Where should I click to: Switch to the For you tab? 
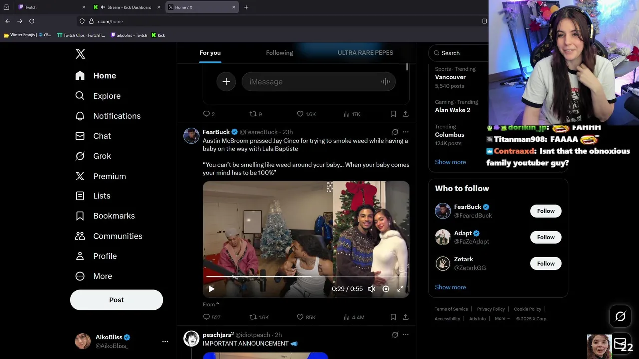click(210, 53)
